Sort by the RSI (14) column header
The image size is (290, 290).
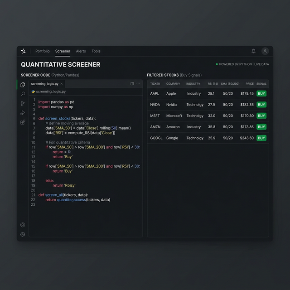[x=213, y=84]
